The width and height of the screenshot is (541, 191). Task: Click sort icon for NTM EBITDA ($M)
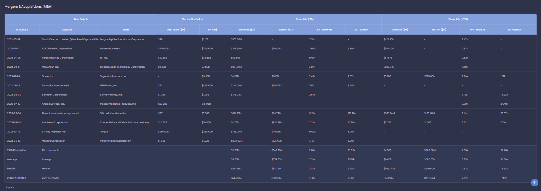point(449,30)
